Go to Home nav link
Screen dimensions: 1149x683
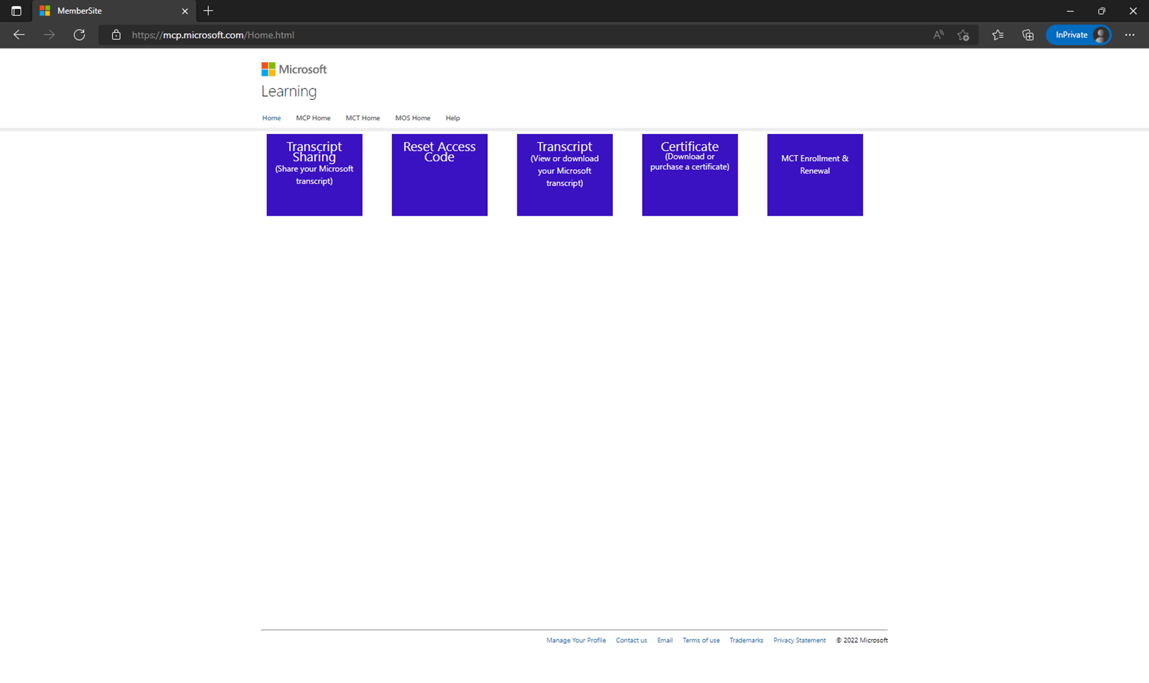pyautogui.click(x=271, y=118)
